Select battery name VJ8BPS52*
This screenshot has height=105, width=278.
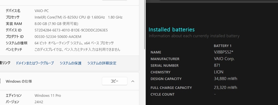coord(223,52)
